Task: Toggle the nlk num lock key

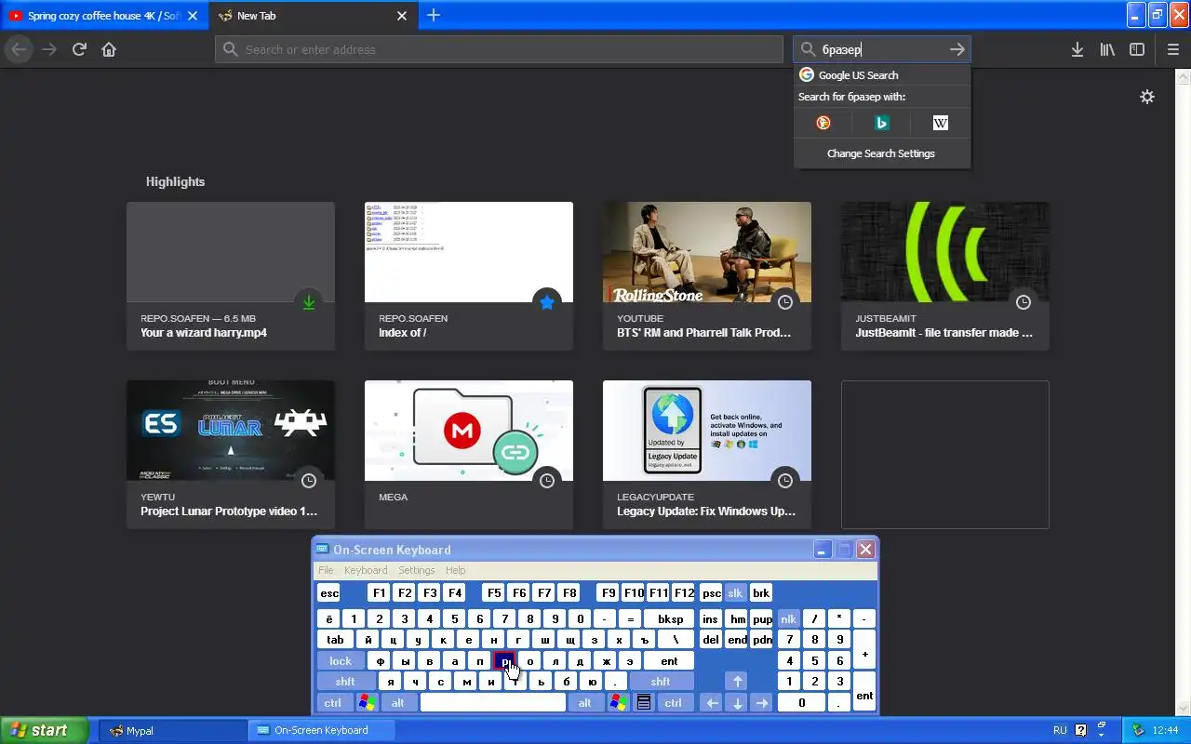Action: (x=788, y=618)
